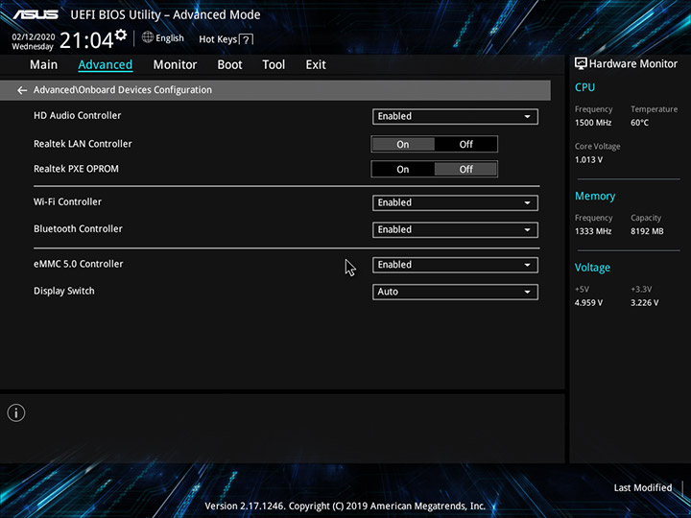
Task: Click Last Modified at bottom
Action: coord(642,487)
